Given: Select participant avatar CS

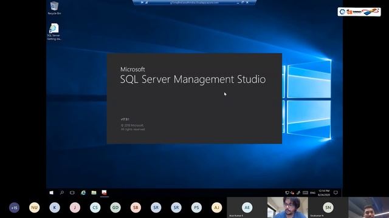Looking at the screenshot, I should point(95,208).
